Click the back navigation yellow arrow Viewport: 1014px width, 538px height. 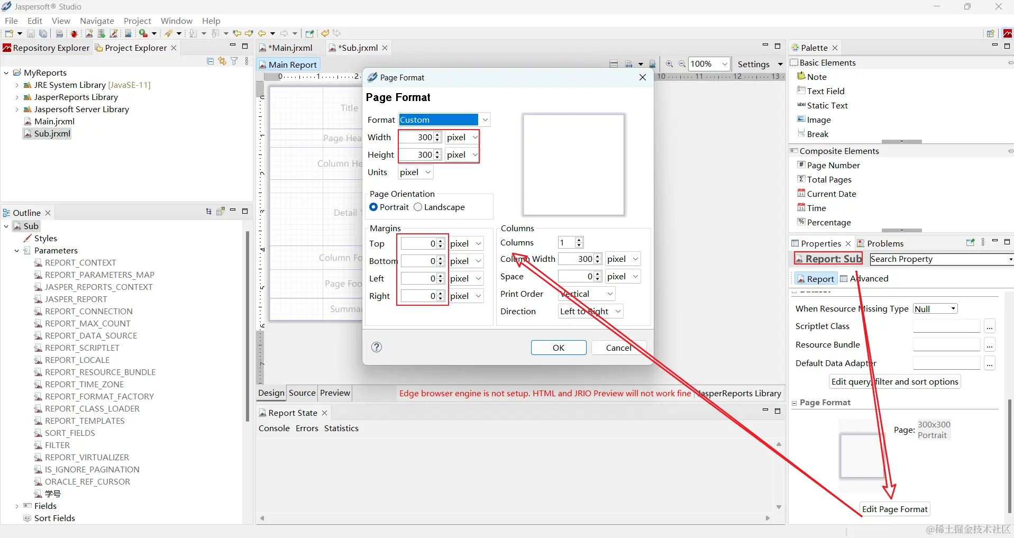tap(262, 33)
